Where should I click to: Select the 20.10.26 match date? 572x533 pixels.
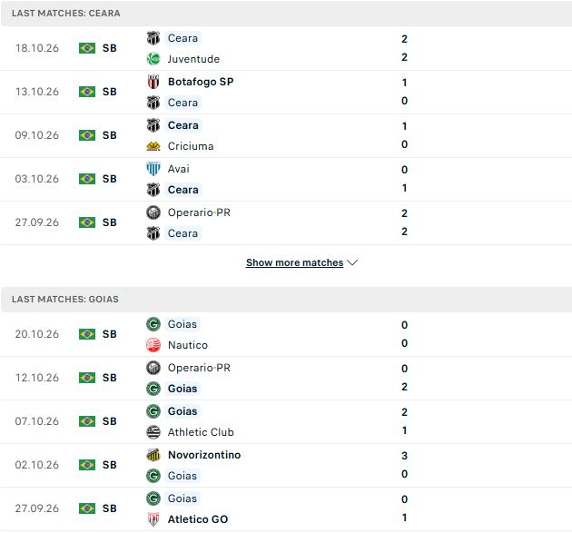click(37, 334)
